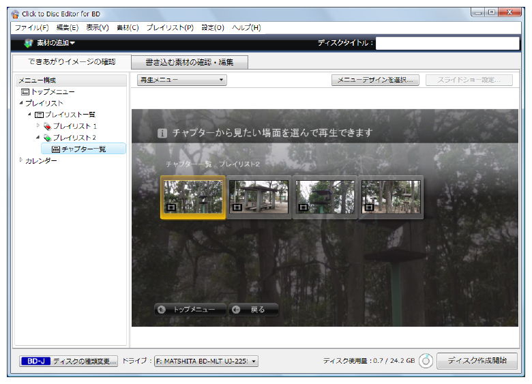Open the プレイリスト(P) menu
This screenshot has width=532, height=384.
(x=170, y=28)
